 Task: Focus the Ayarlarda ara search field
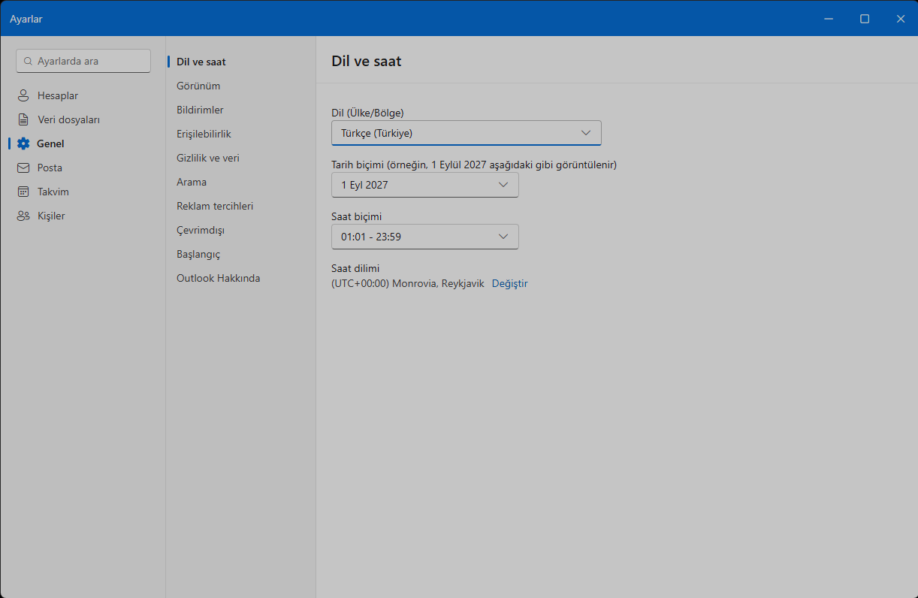tap(83, 61)
